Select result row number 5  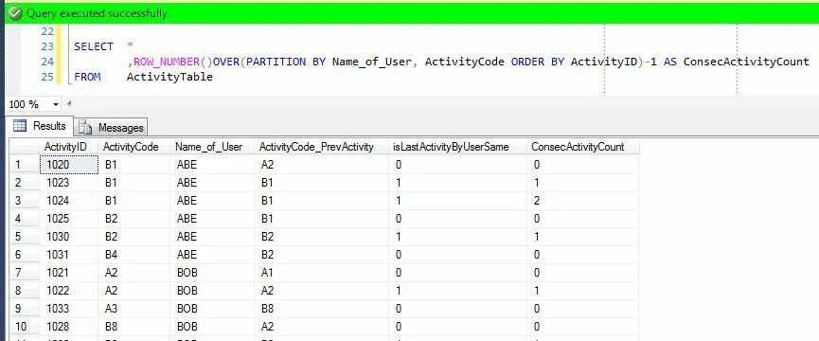click(x=25, y=237)
